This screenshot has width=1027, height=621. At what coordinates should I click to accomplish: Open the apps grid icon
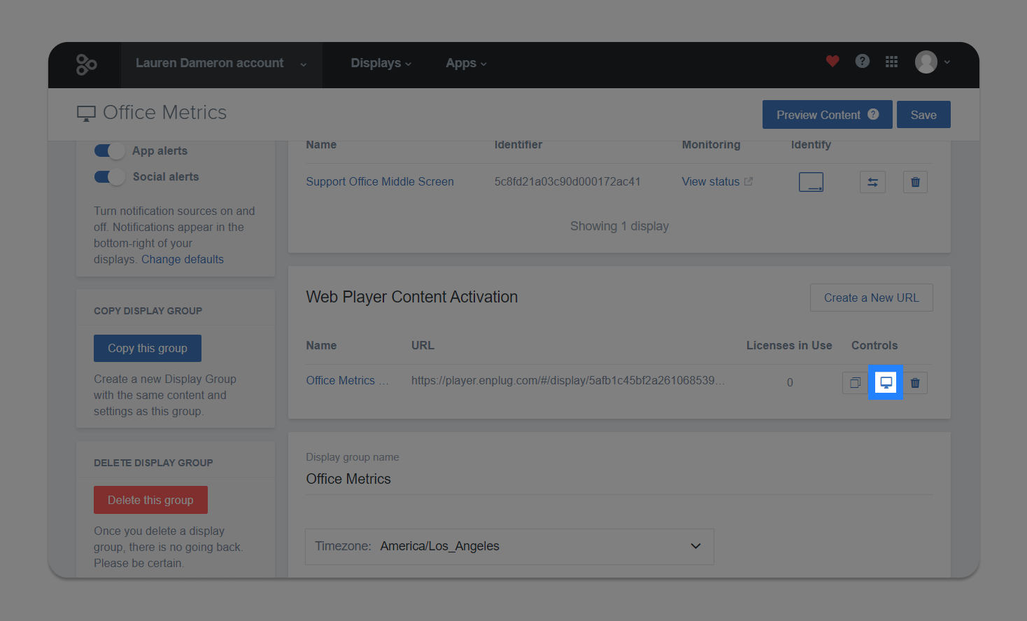click(x=891, y=62)
